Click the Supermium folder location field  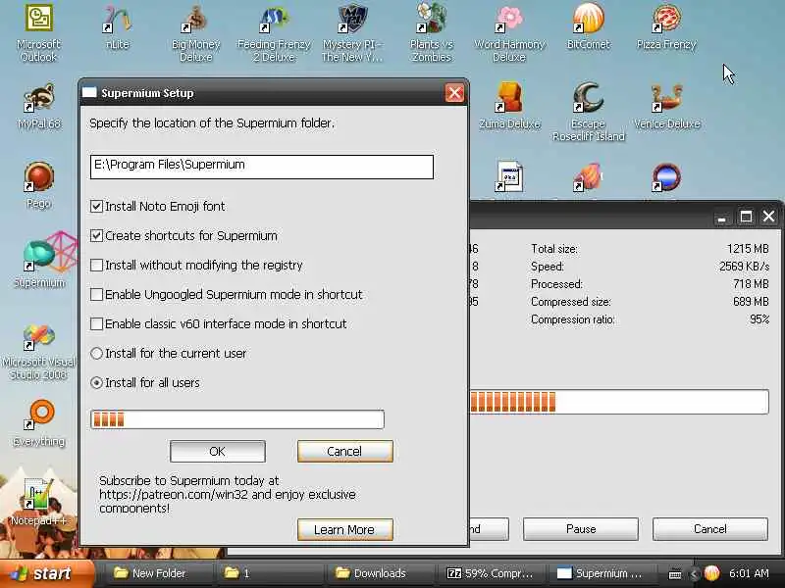point(262,167)
